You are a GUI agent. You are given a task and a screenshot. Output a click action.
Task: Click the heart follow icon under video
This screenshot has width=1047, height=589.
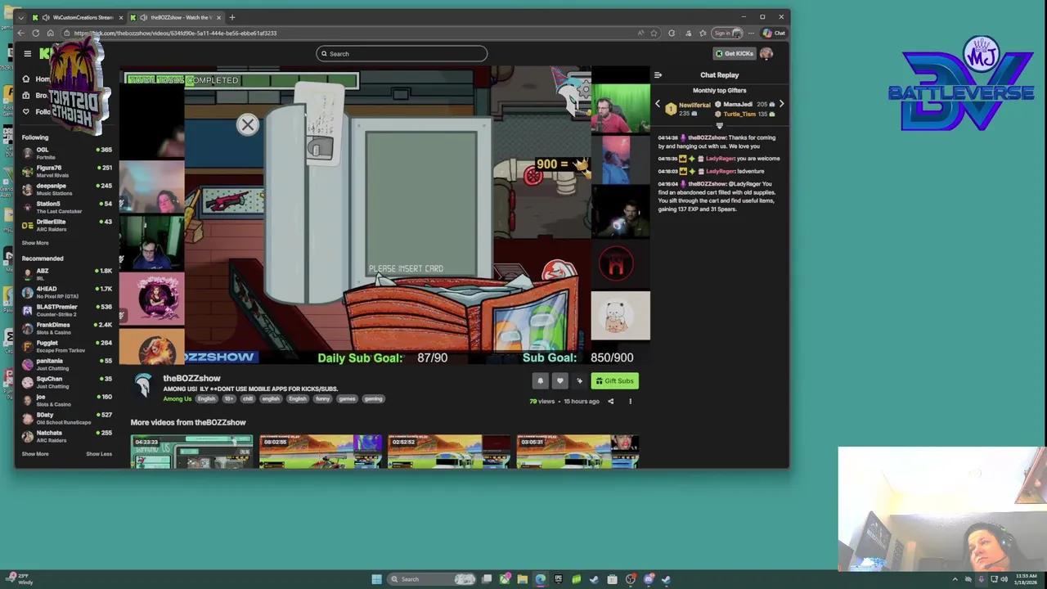[560, 380]
